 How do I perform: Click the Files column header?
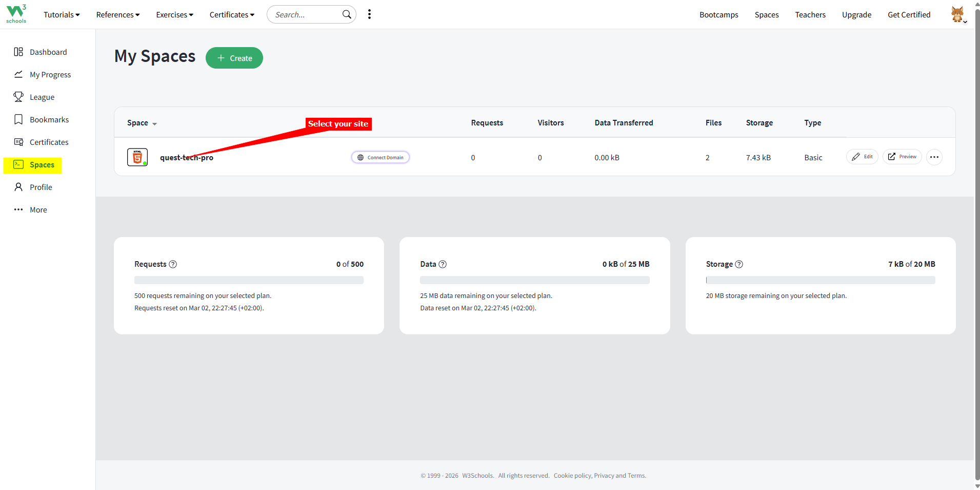pos(713,123)
